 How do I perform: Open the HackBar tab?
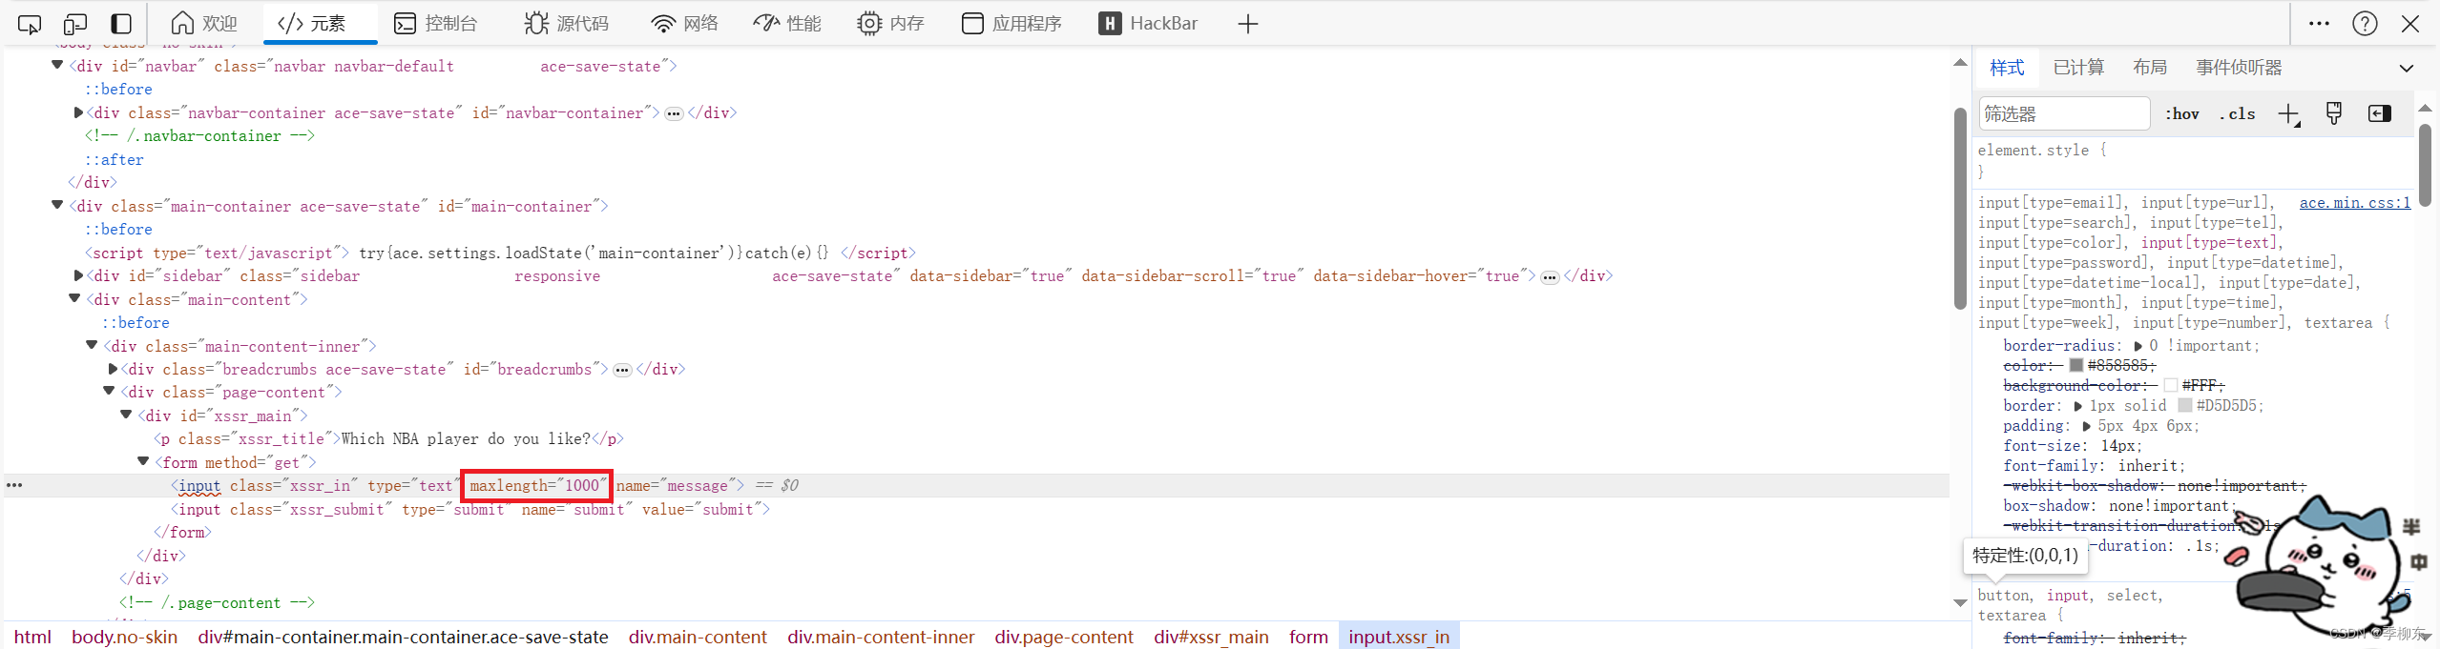[x=1148, y=24]
